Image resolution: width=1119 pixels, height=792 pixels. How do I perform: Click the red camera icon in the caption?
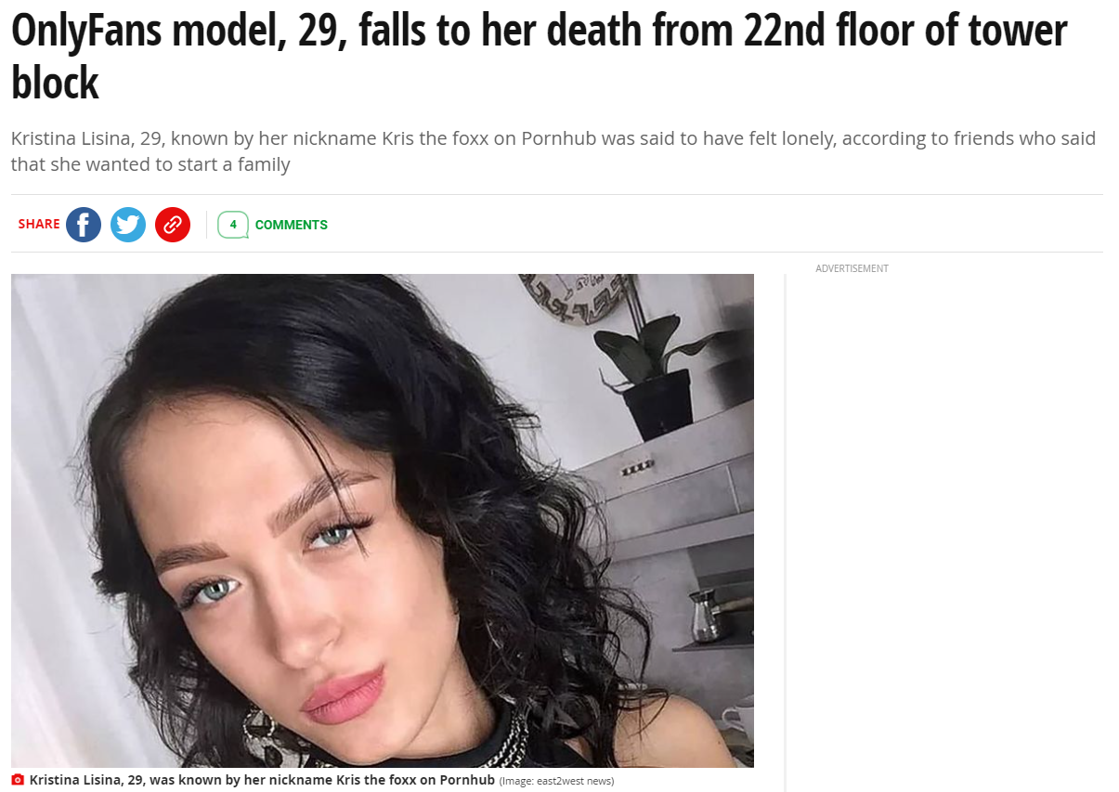18,780
